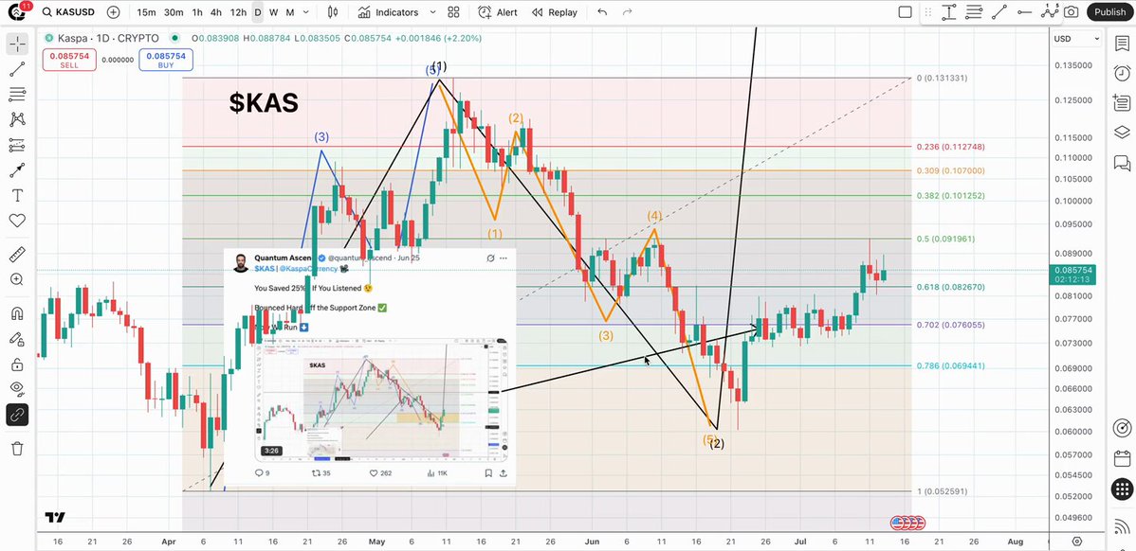Activate the zoom-in magnifier tool

tap(17, 279)
